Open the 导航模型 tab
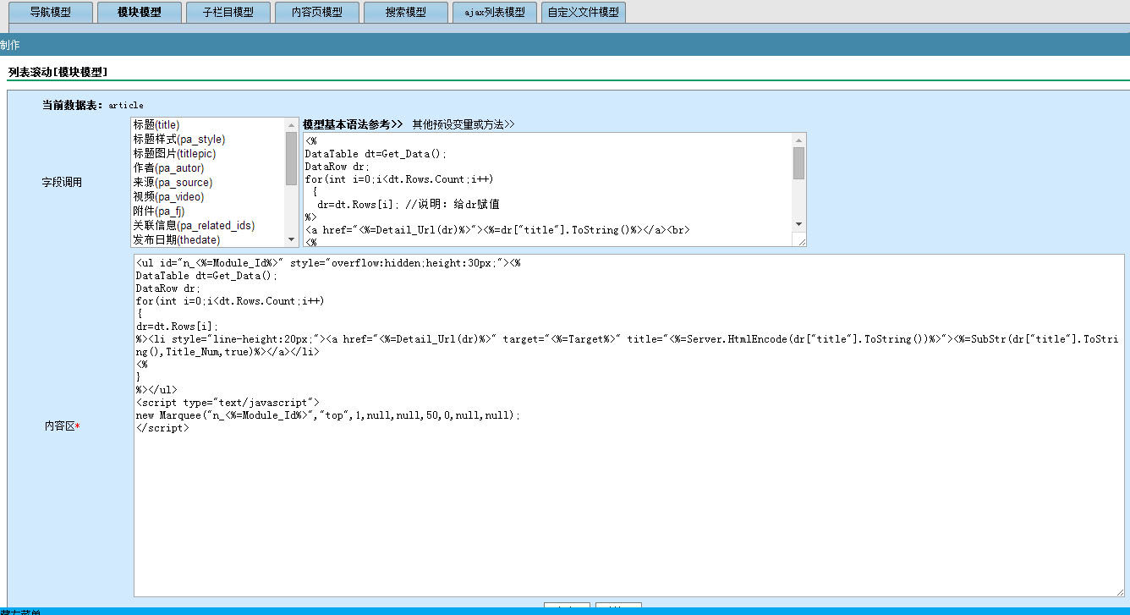The height and width of the screenshot is (615, 1130). (50, 13)
